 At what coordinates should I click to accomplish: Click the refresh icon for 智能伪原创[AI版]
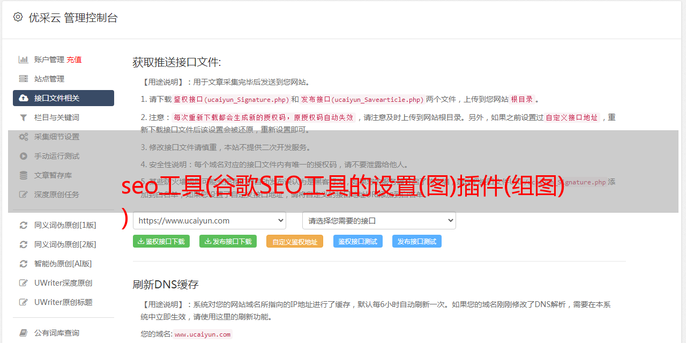point(24,264)
